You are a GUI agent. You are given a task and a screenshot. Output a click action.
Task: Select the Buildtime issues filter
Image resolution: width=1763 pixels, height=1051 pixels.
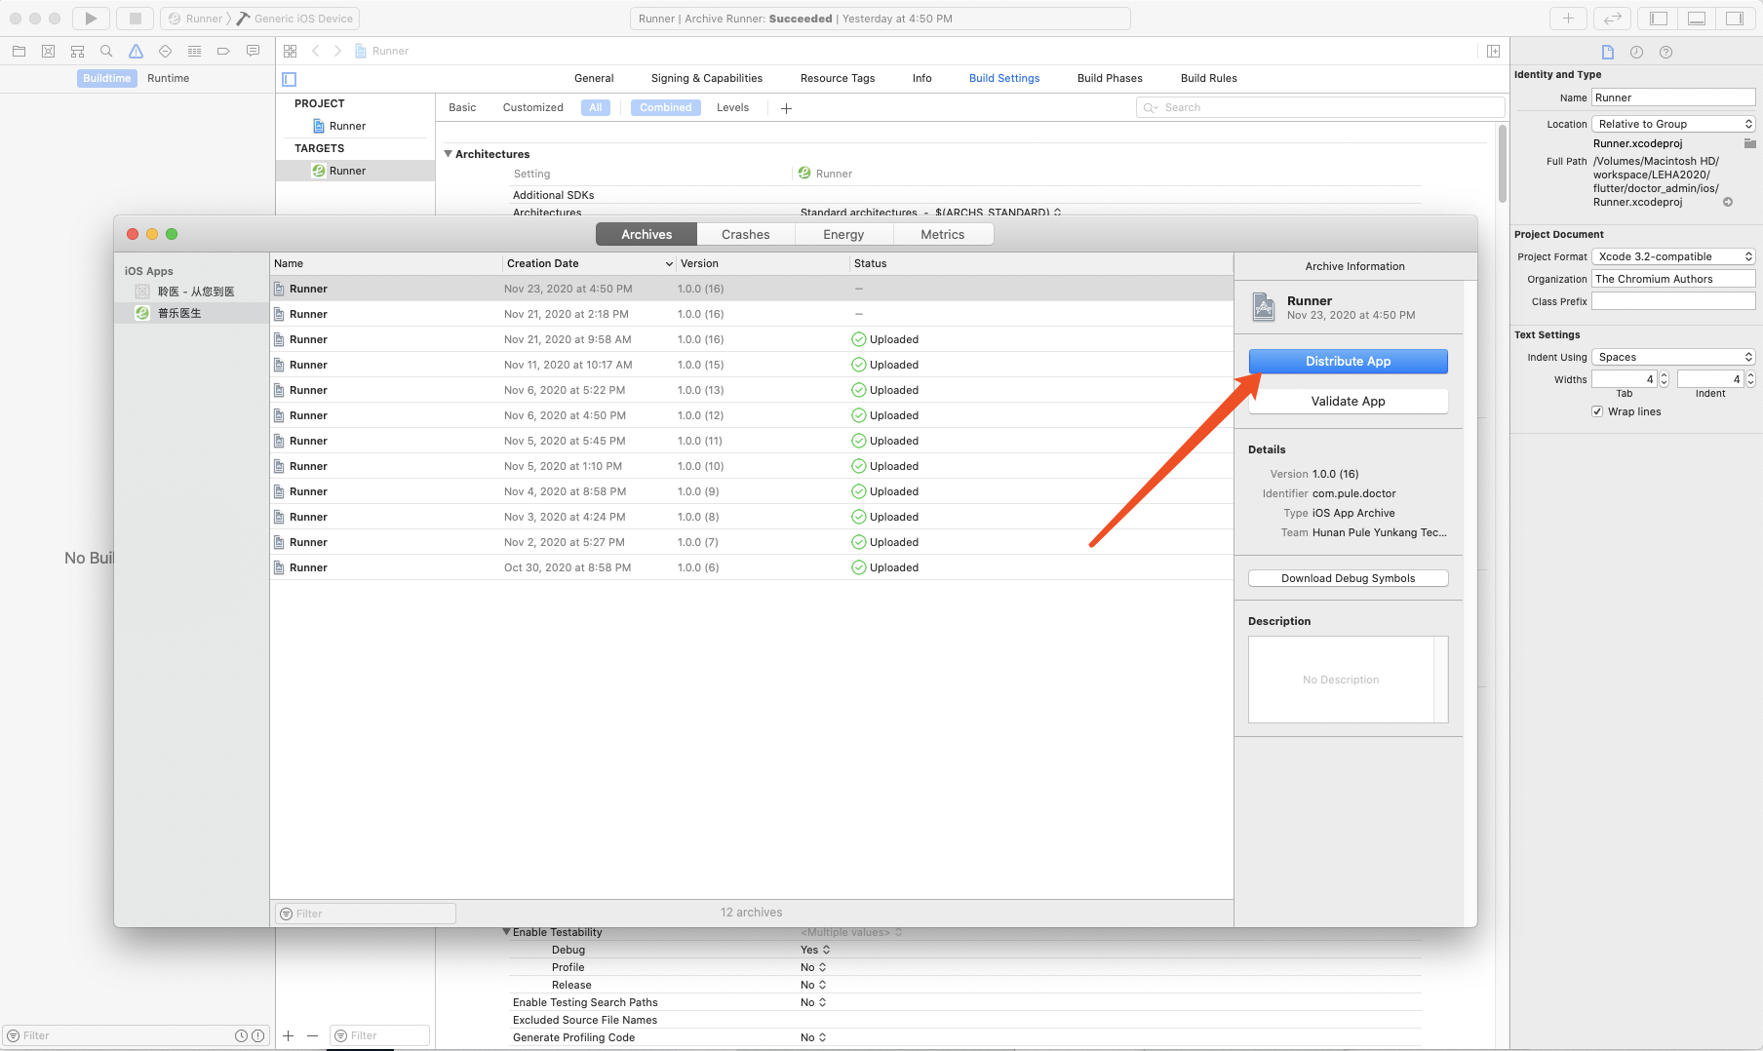pos(106,78)
